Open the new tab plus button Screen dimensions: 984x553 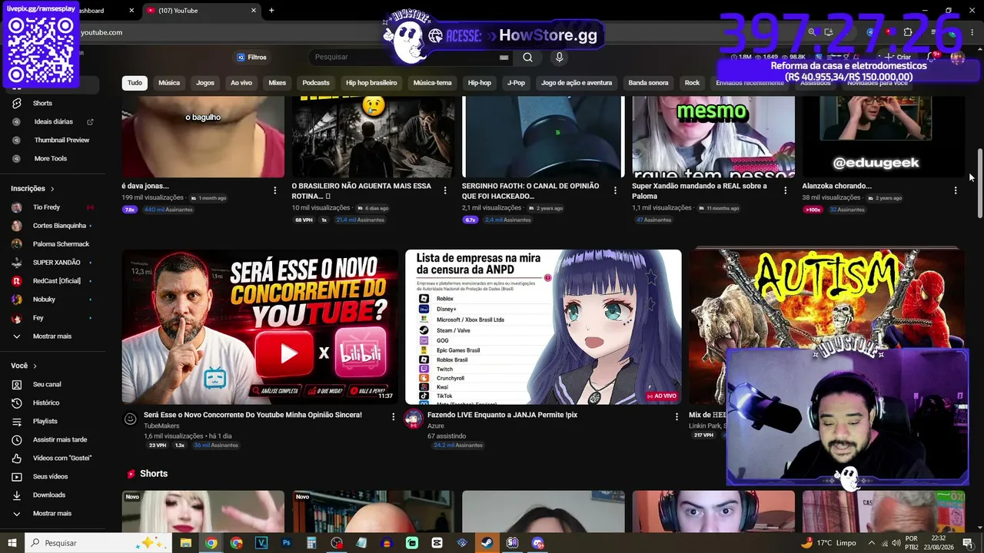coord(271,11)
